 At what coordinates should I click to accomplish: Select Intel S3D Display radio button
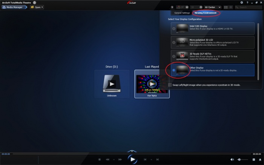point(174,29)
